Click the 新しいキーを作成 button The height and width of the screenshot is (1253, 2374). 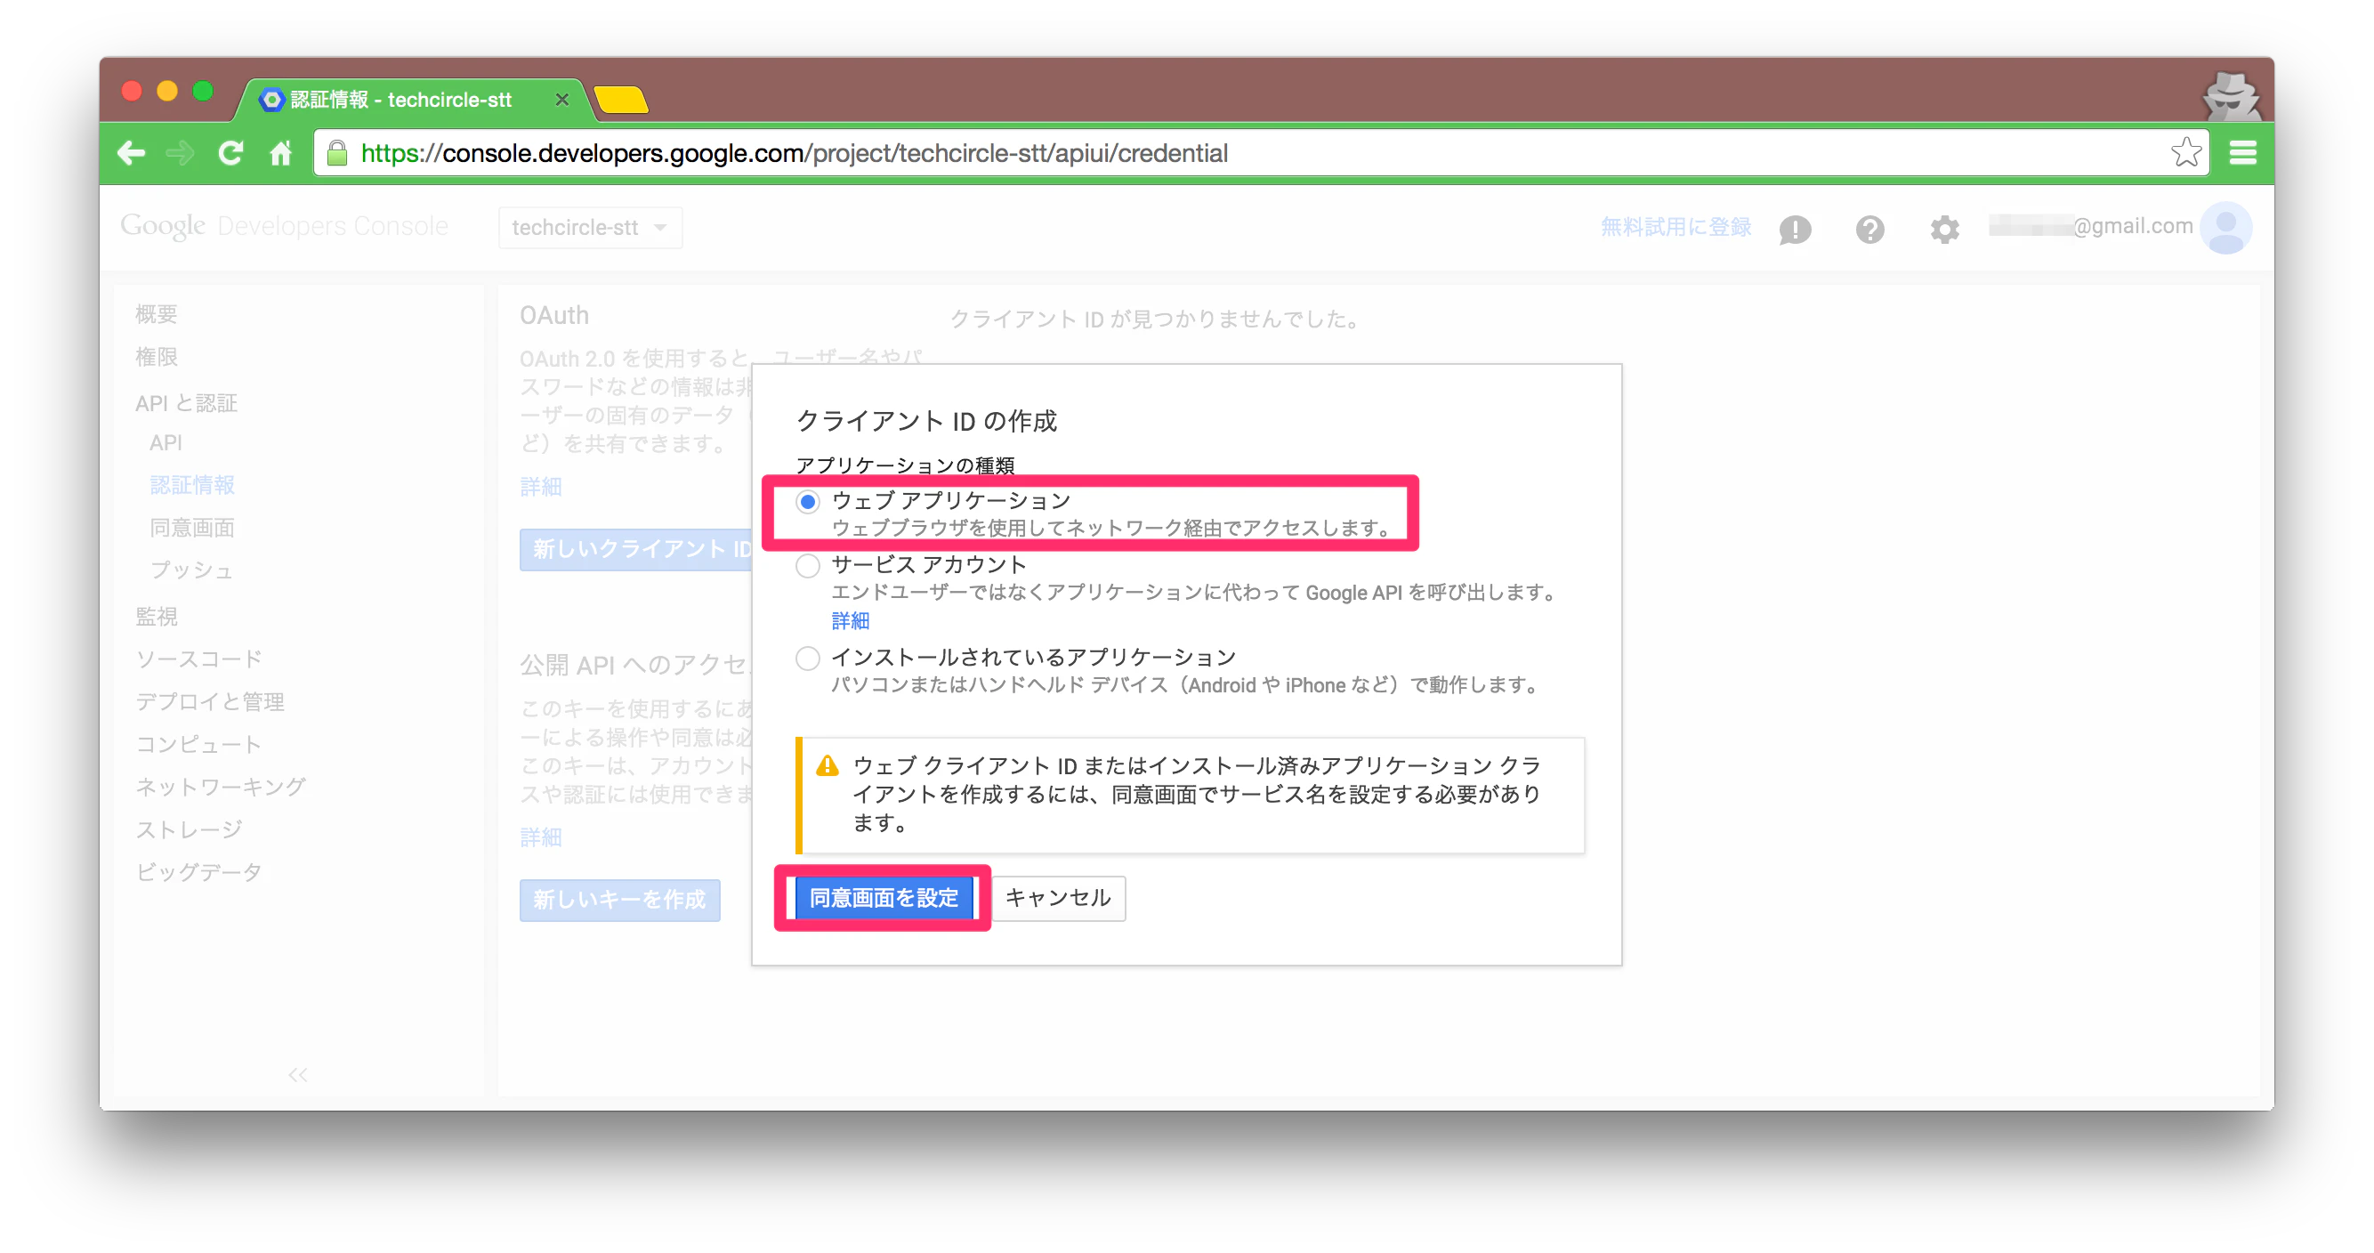click(619, 899)
